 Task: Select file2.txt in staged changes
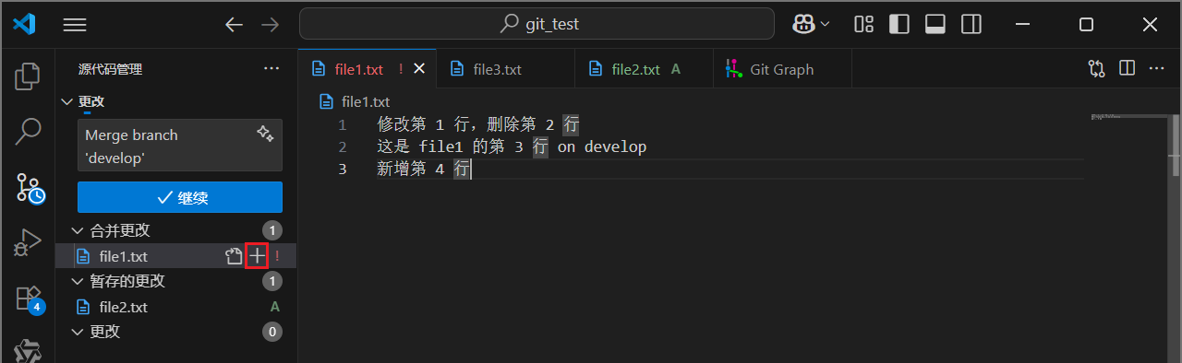coord(176,307)
